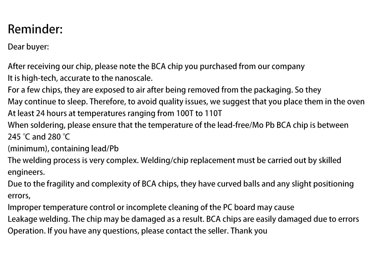
Task: Click 'place them in the oven' text
Action: pos(324,102)
